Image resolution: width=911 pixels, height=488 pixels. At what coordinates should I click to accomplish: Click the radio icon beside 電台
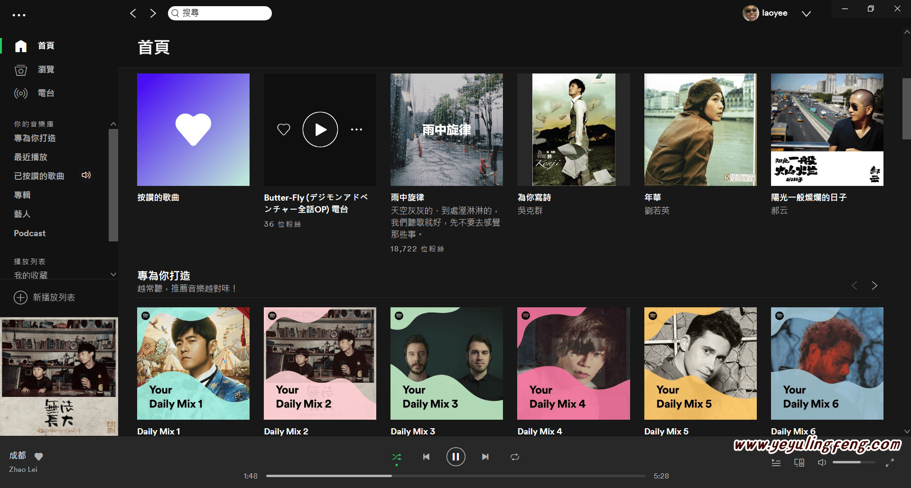pos(21,93)
